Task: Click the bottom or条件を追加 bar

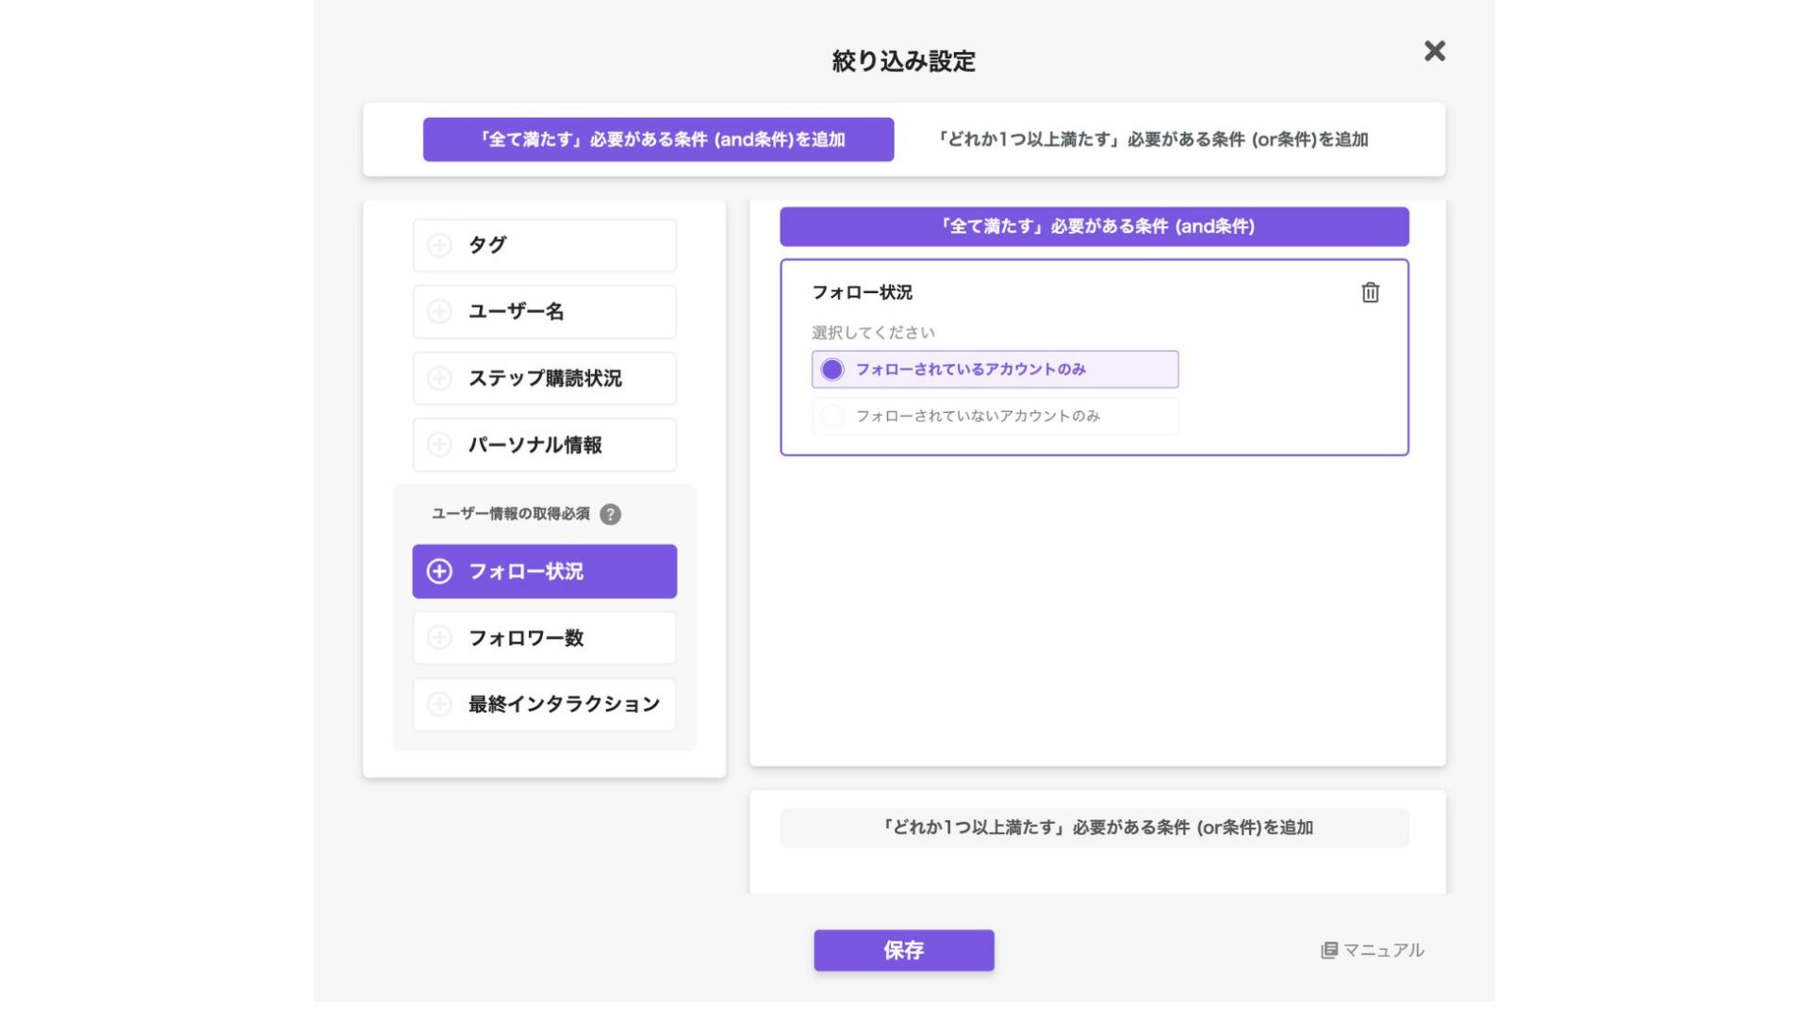Action: point(1094,828)
